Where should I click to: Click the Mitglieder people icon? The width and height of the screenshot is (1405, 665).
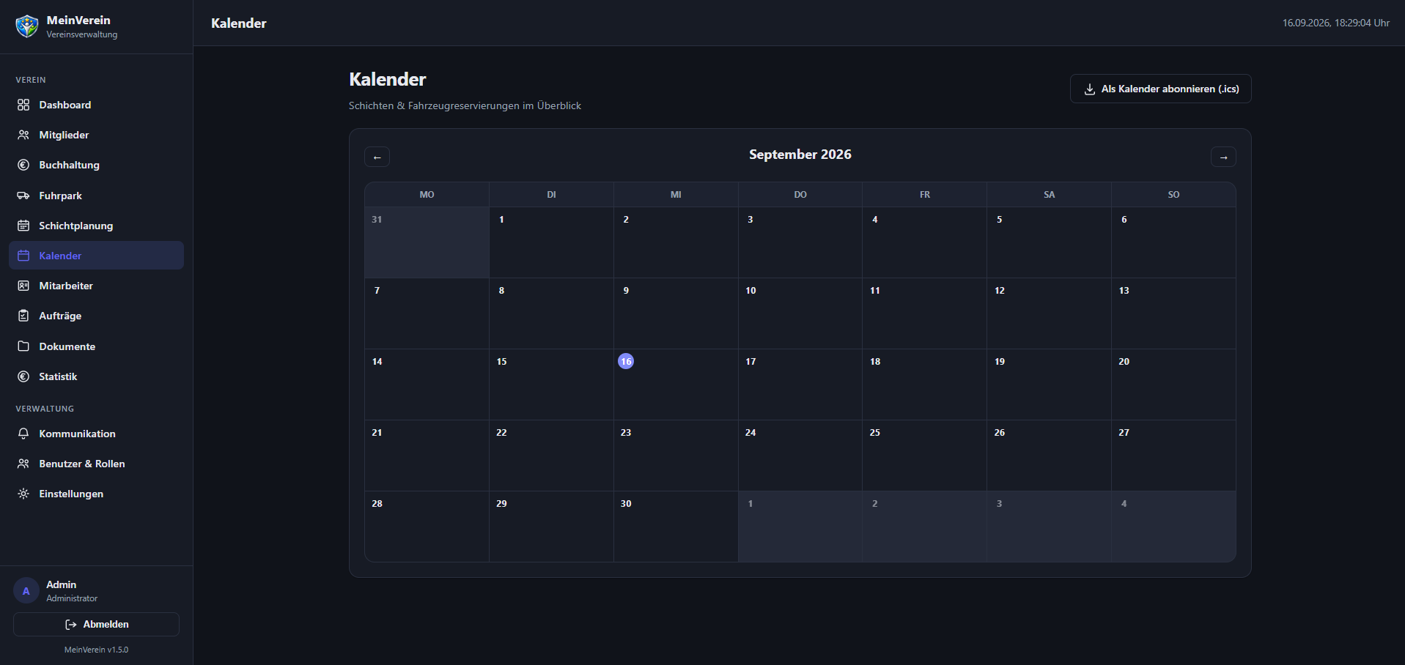pos(23,135)
